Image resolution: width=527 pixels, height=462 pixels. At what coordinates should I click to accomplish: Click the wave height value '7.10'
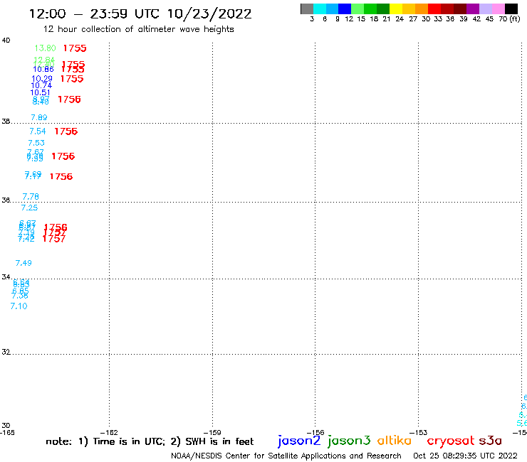[19, 306]
